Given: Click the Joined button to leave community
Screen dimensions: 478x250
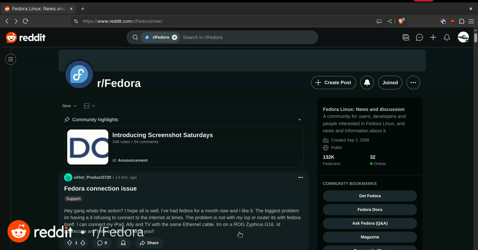Looking at the screenshot, I should pos(390,82).
